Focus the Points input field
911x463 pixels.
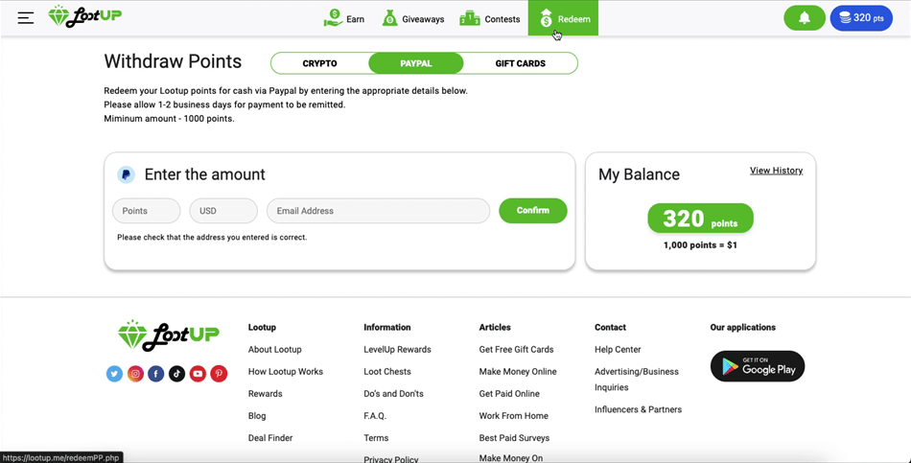tap(147, 211)
